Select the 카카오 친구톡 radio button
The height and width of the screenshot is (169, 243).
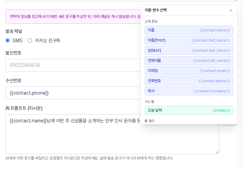[x=30, y=41]
